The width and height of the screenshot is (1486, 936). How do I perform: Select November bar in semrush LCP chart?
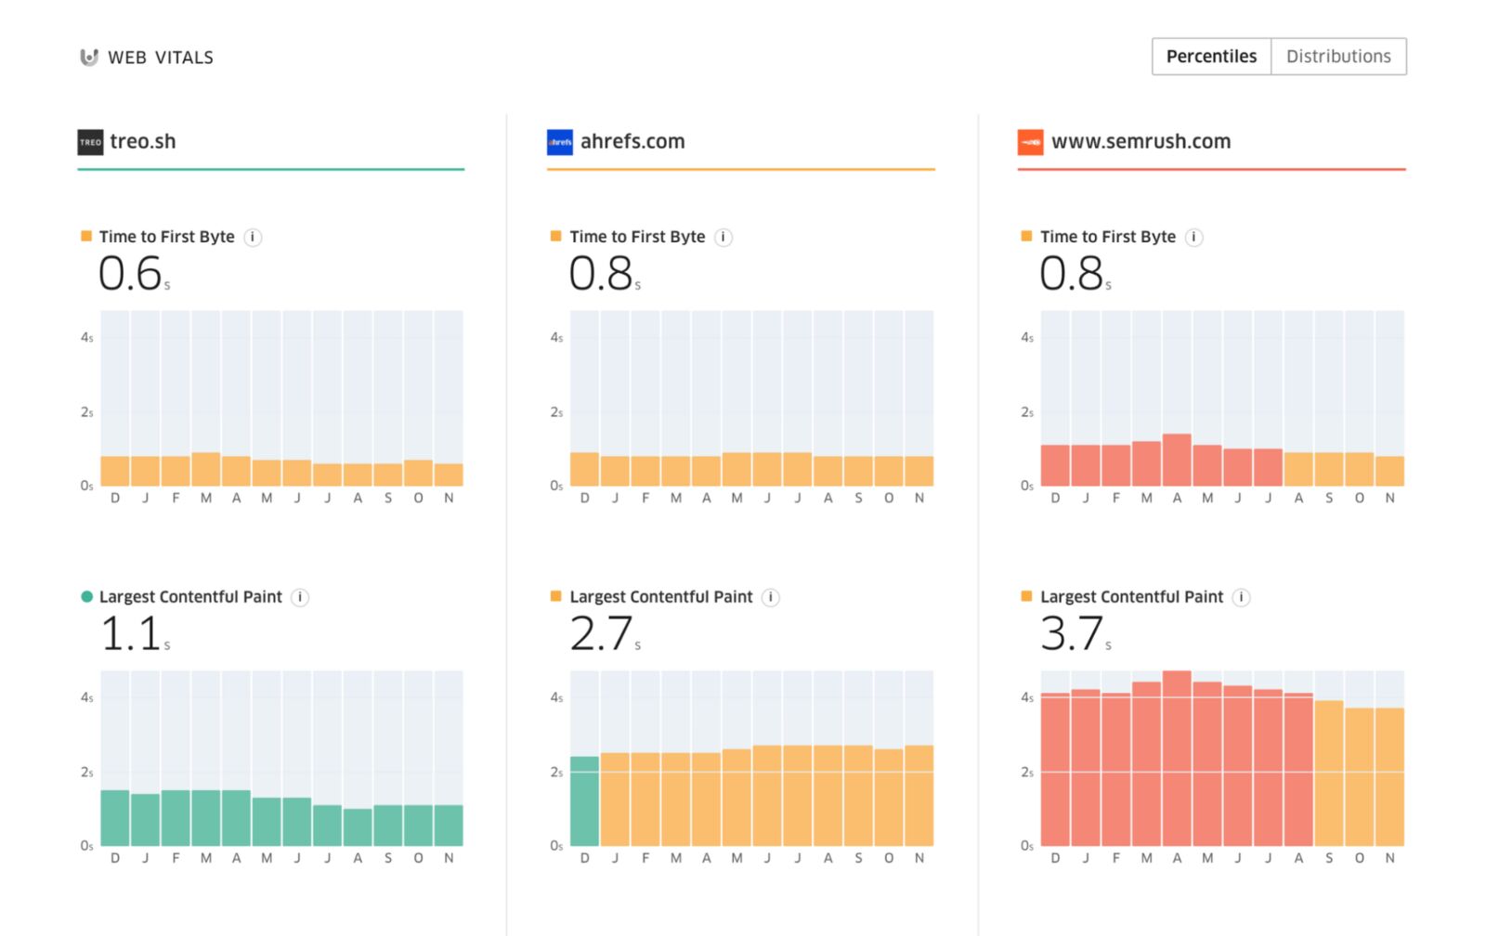click(x=1389, y=777)
